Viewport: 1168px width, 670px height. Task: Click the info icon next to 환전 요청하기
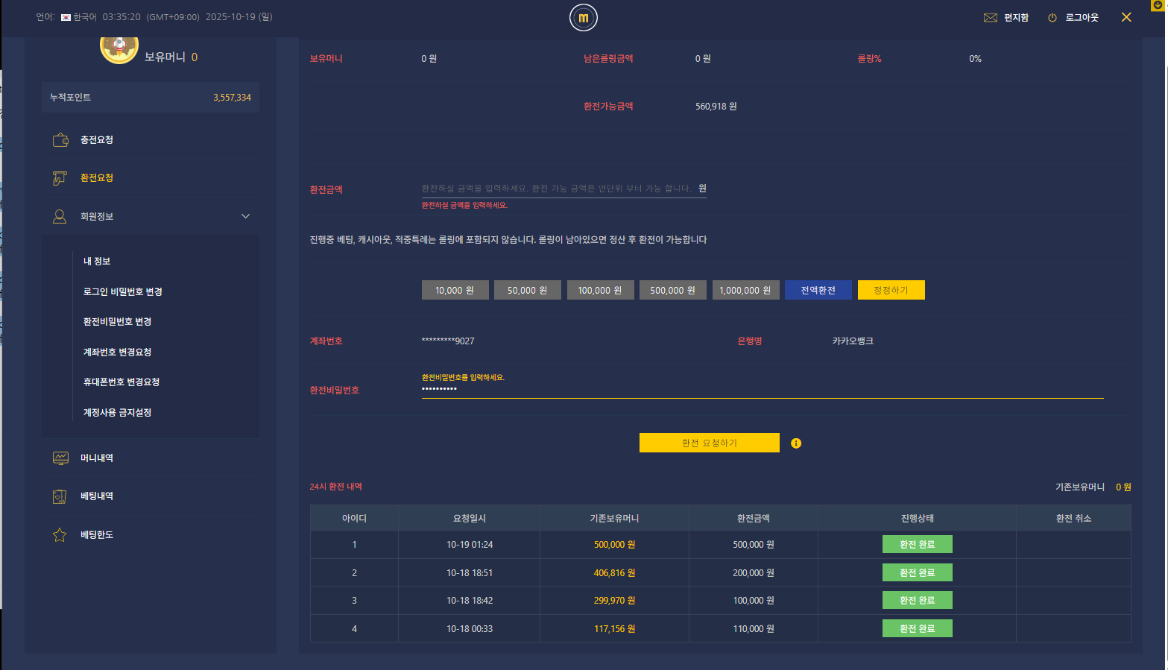[x=796, y=443]
